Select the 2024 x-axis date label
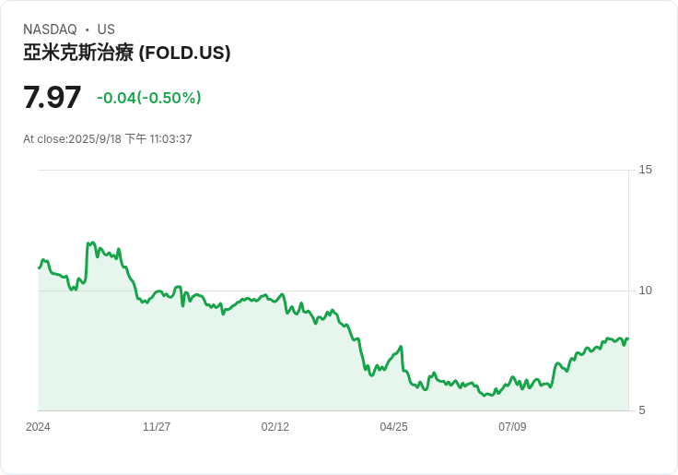The width and height of the screenshot is (678, 475). pyautogui.click(x=38, y=427)
